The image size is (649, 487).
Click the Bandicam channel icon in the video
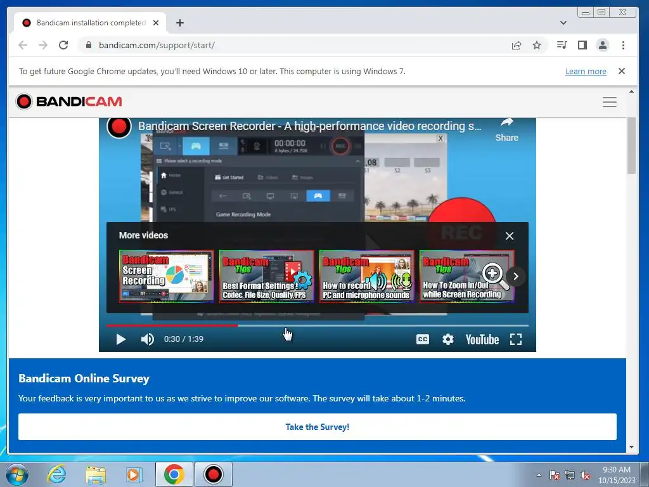119,127
